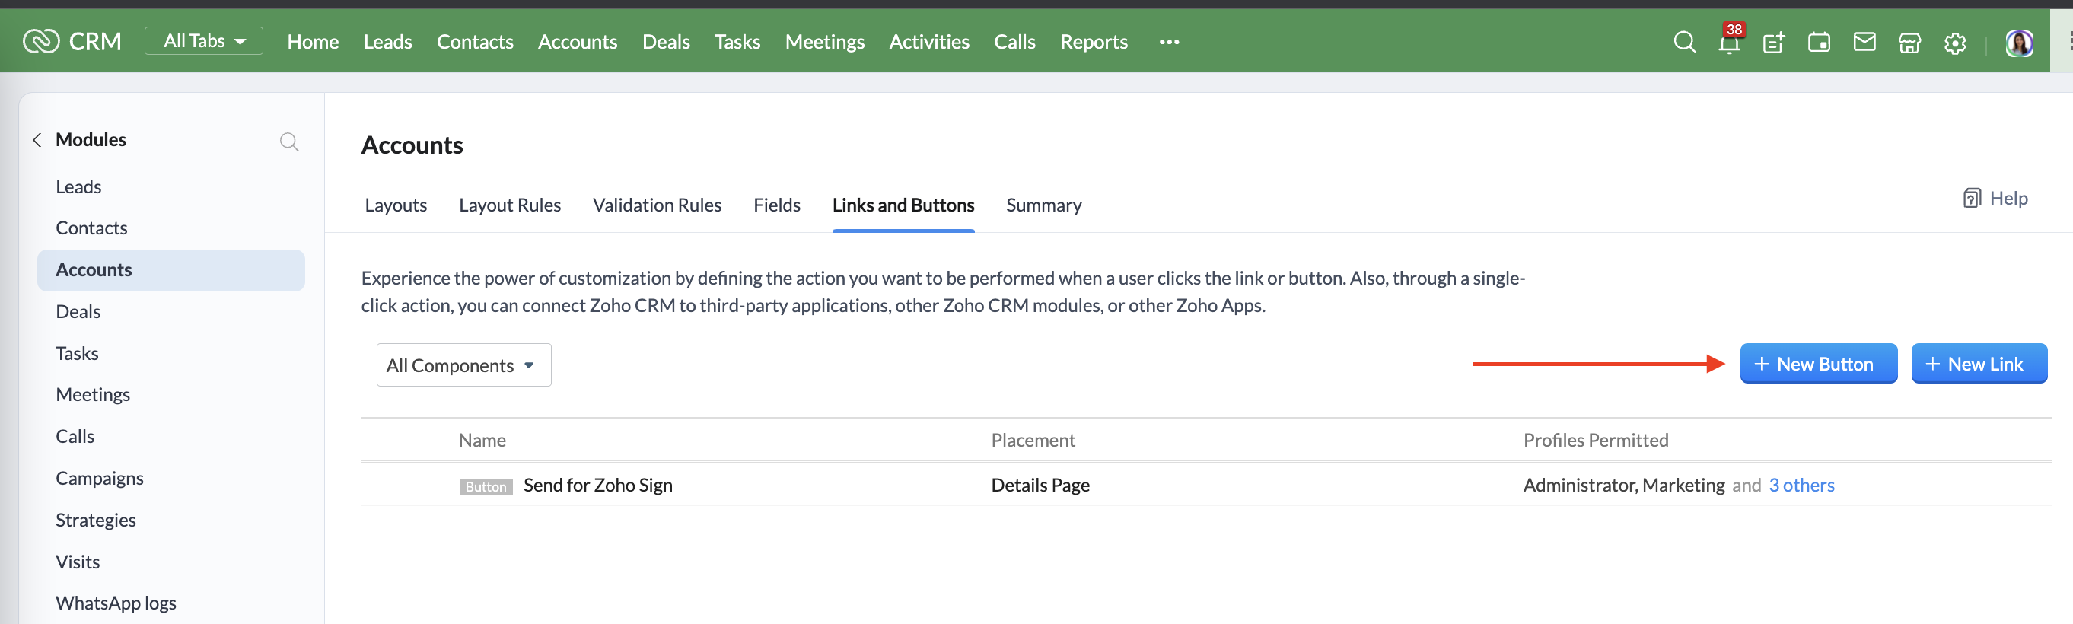Select Strategies in Modules sidebar
This screenshot has height=624, width=2073.
coord(95,521)
